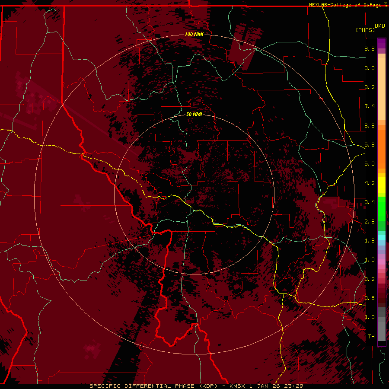Click the -1.3 value on the color scale

(368, 317)
